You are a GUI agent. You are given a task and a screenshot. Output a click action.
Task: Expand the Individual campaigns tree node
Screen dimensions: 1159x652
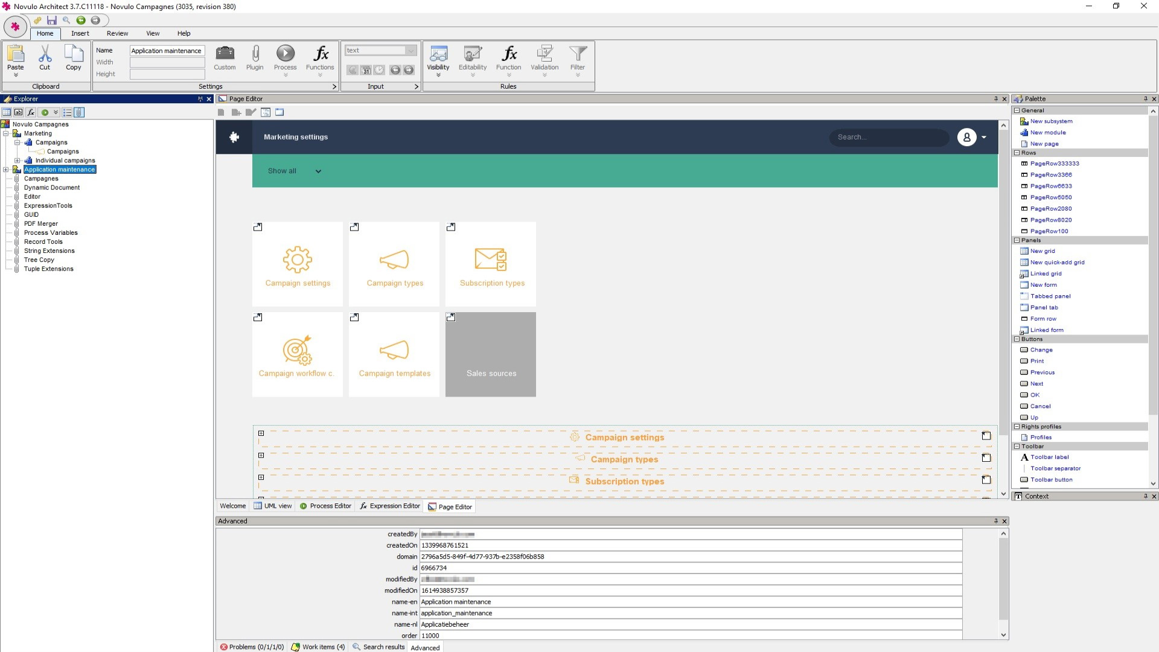(18, 161)
